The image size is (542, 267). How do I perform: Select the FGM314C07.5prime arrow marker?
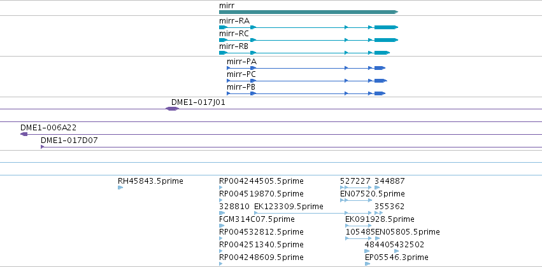tap(222, 226)
